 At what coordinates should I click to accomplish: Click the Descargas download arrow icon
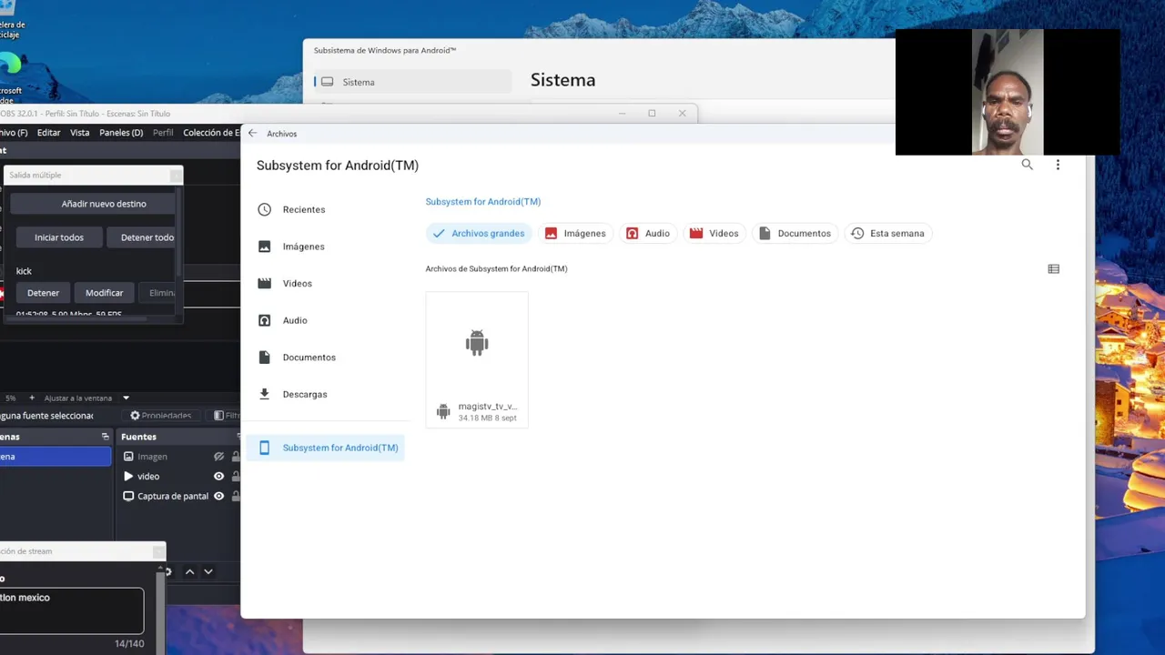[264, 394]
